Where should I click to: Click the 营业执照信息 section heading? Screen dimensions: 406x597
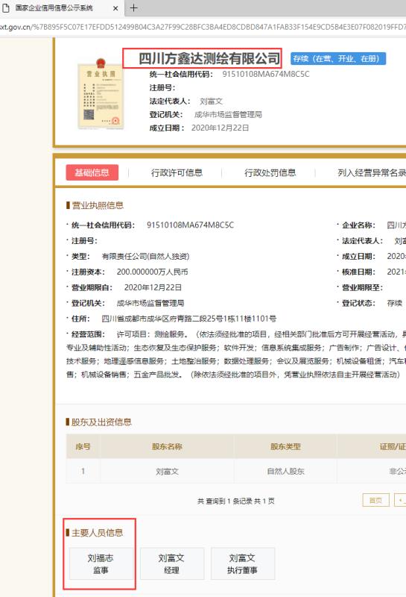(98, 206)
